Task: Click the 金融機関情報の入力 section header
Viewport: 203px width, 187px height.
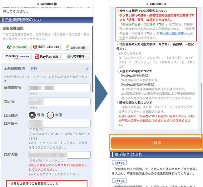Action: (47, 20)
